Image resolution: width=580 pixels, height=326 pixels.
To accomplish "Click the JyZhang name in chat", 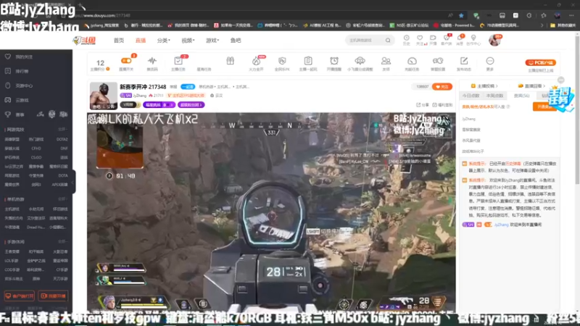I will pos(501,225).
